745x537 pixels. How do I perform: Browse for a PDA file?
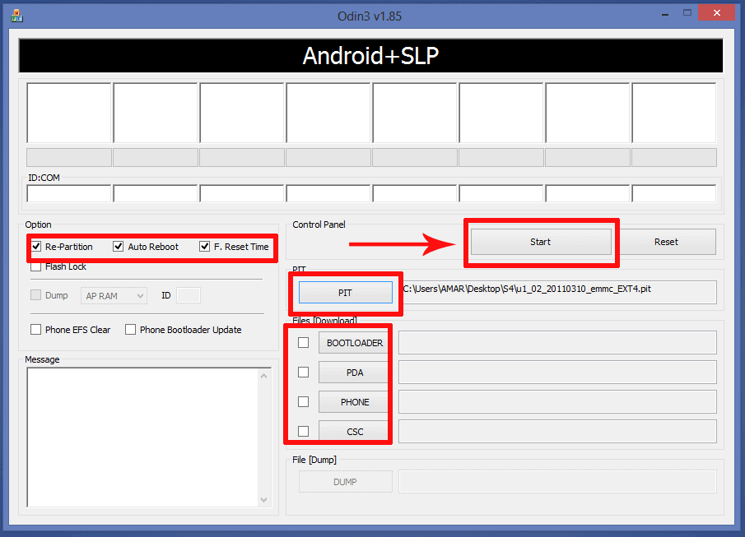[355, 373]
